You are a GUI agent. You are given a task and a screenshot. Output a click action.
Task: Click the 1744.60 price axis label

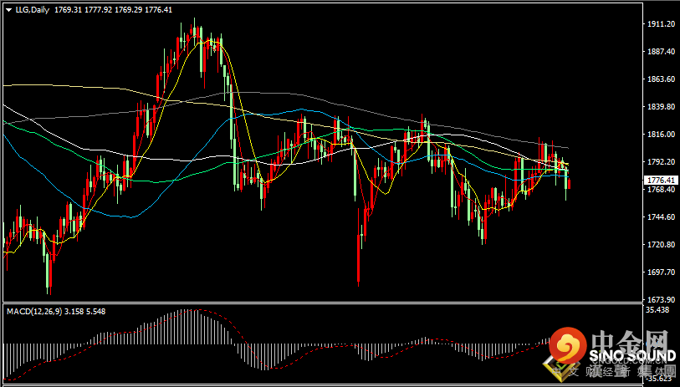(662, 217)
